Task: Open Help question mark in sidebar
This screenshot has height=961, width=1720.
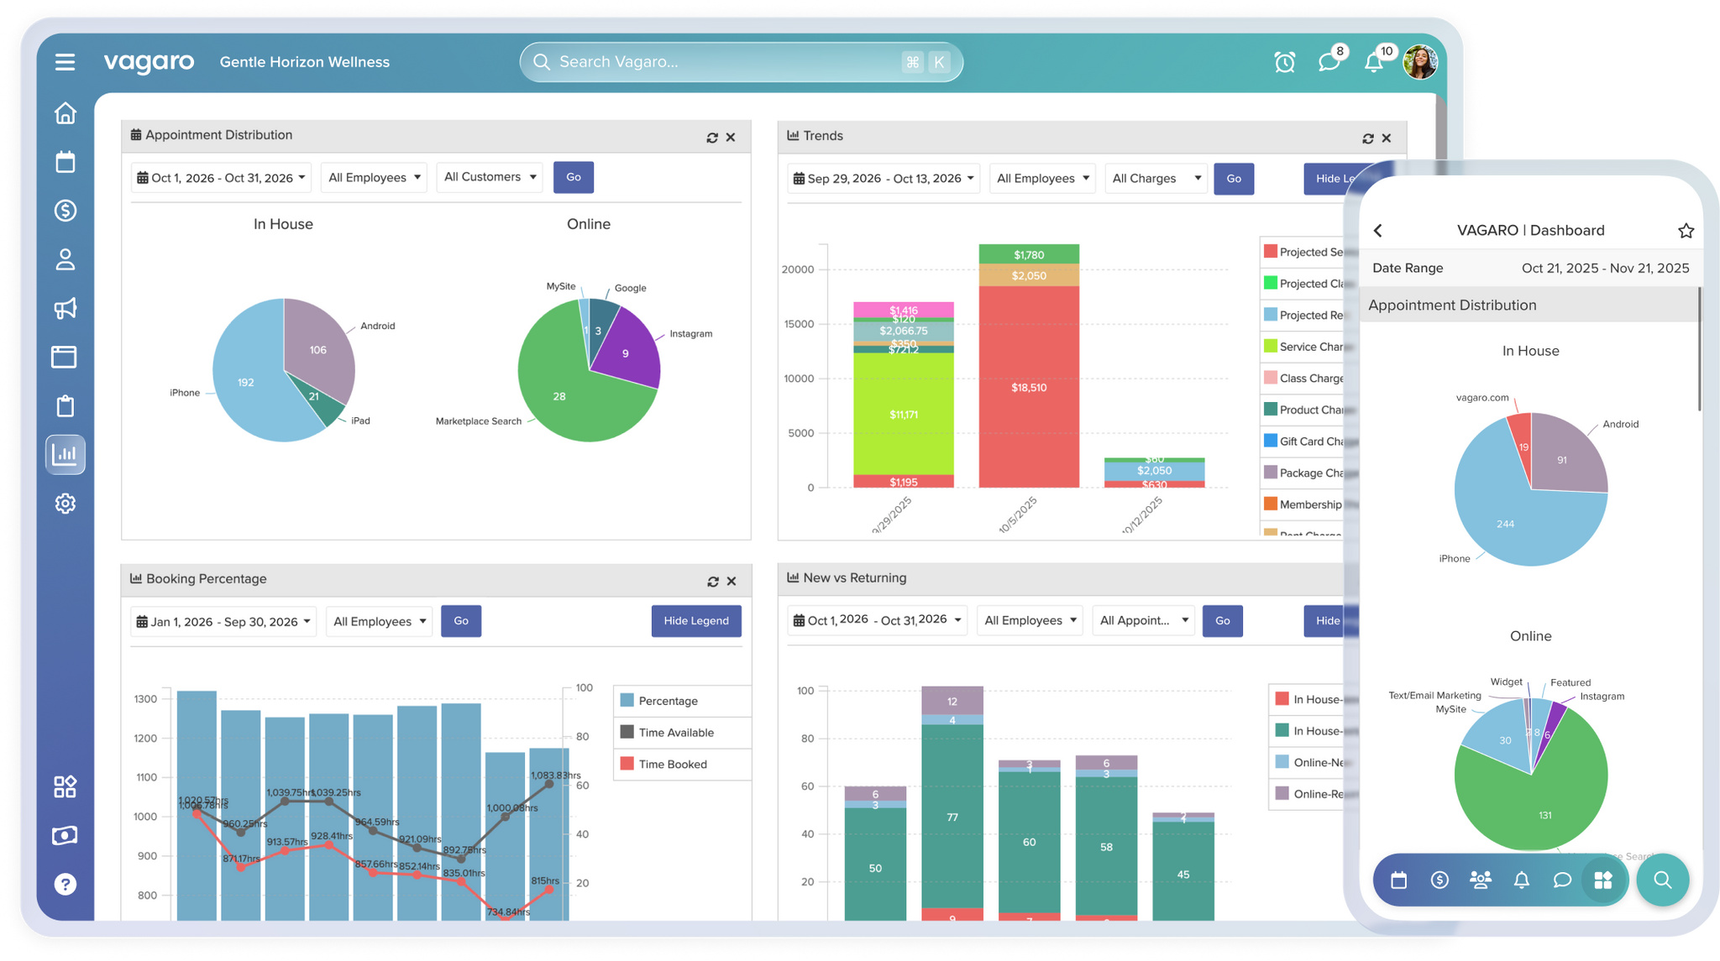Action: pyautogui.click(x=65, y=884)
